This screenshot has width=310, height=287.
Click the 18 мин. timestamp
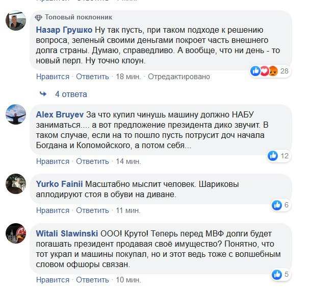tap(128, 77)
